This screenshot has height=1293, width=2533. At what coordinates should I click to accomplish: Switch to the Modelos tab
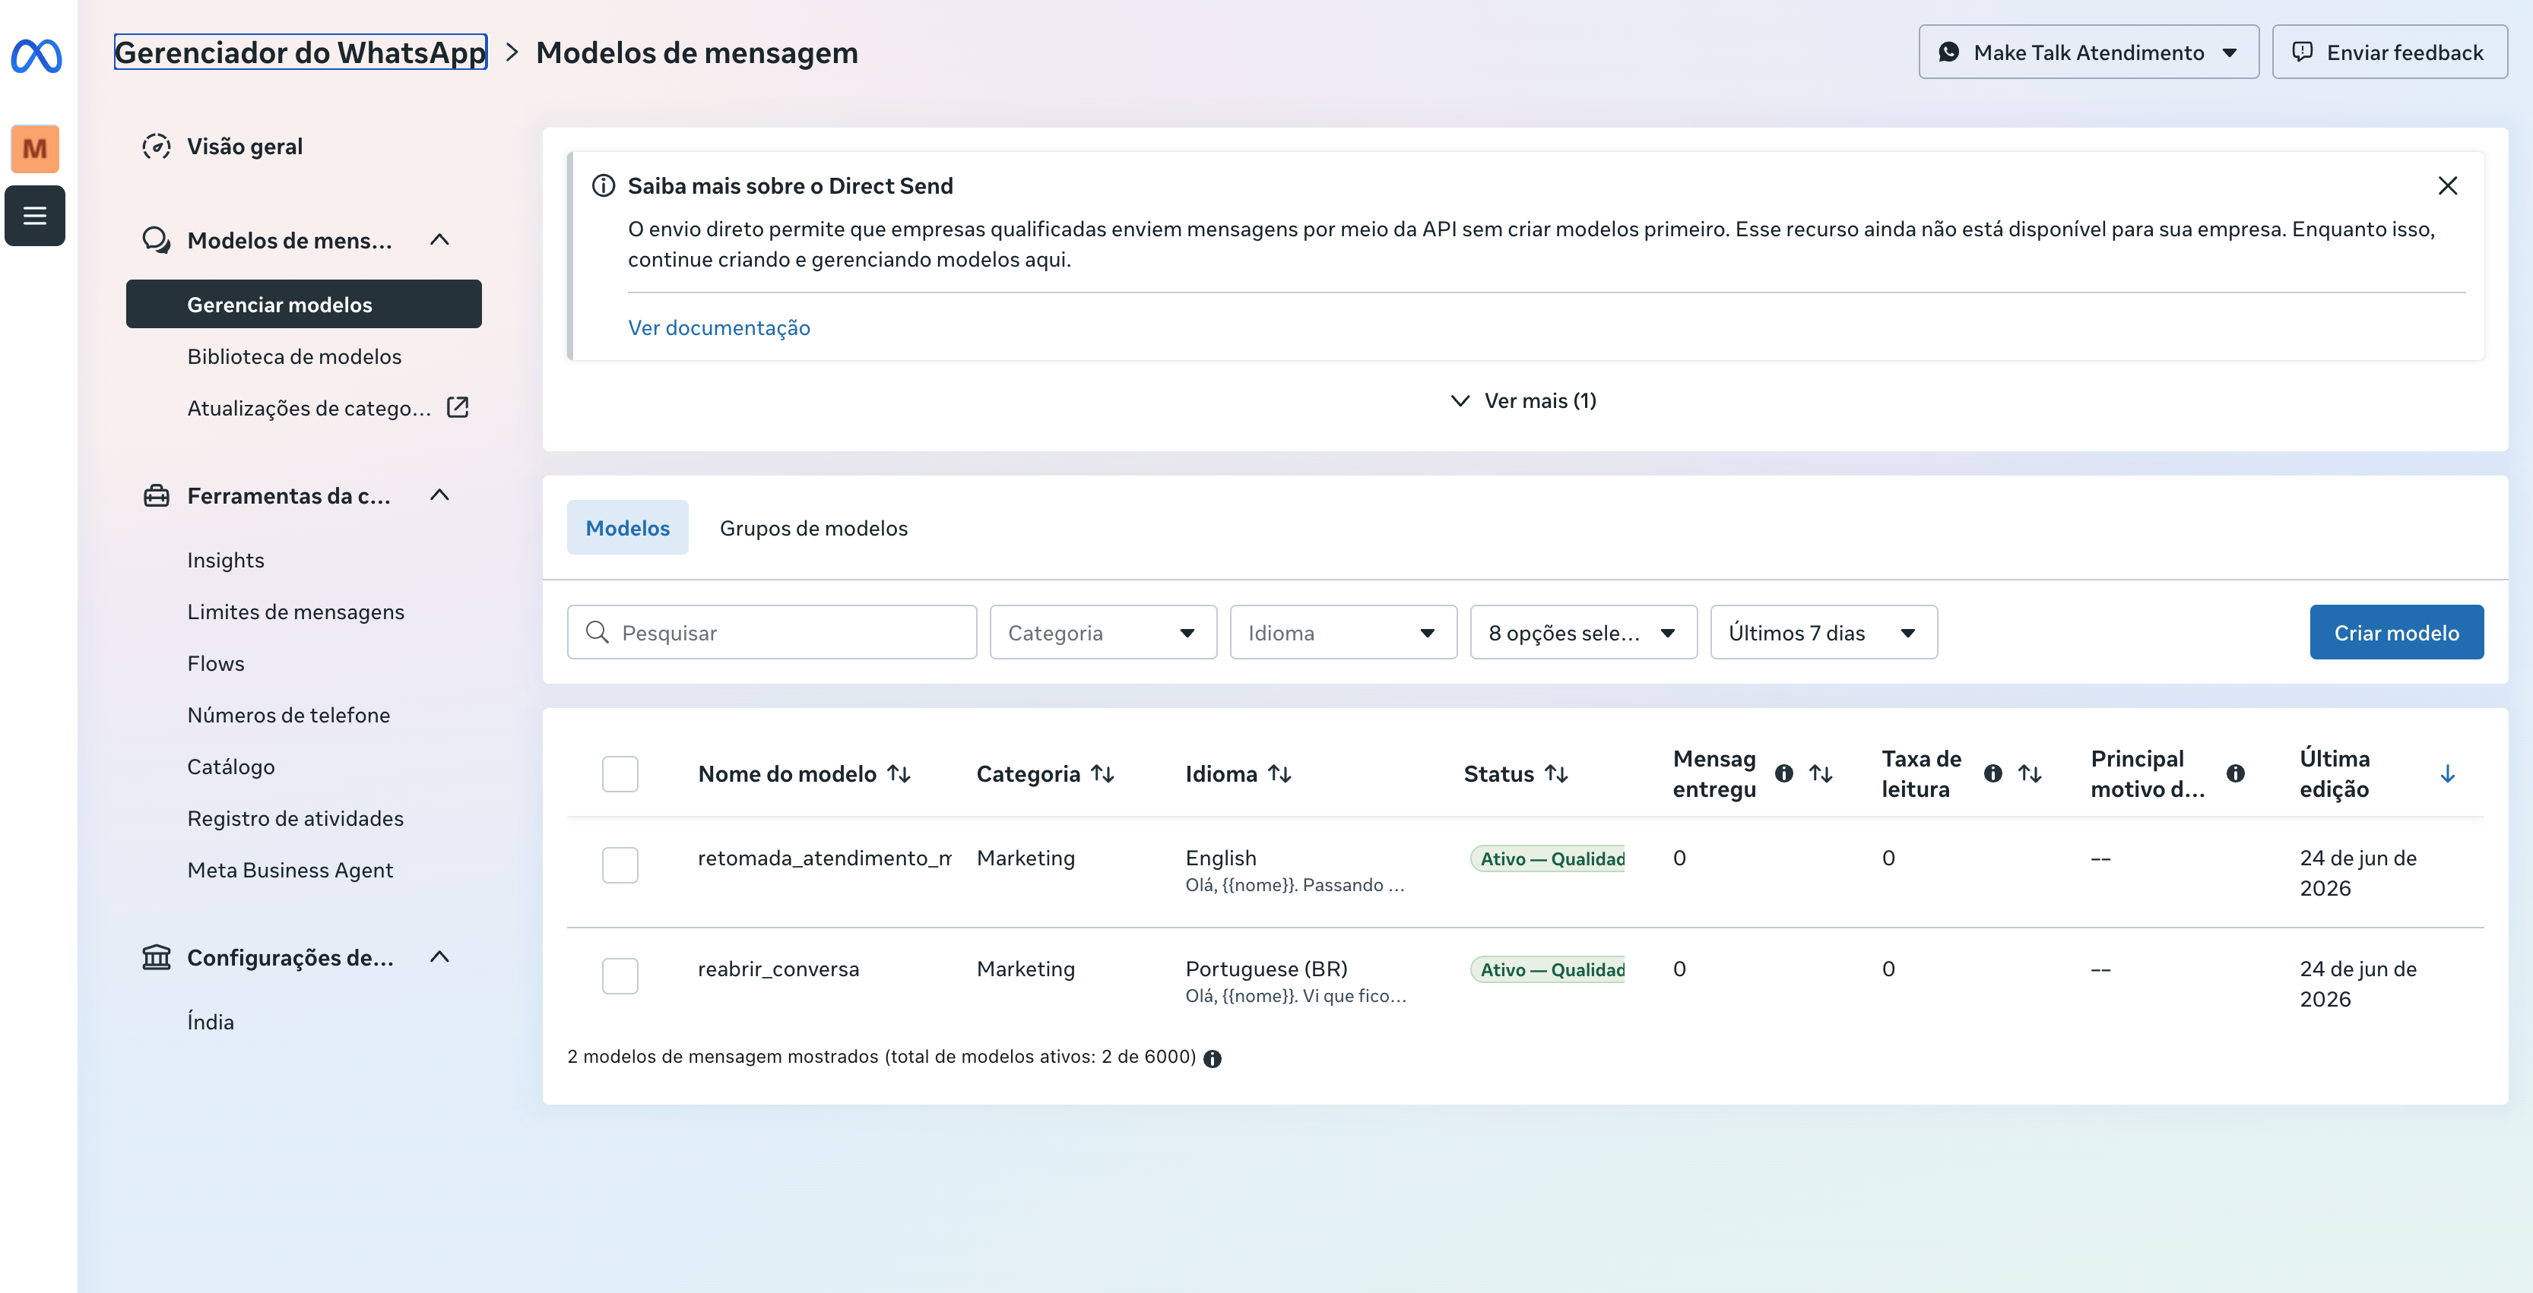(627, 528)
